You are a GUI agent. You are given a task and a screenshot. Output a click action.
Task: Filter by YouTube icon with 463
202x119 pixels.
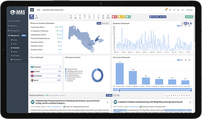pyautogui.click(x=103, y=17)
